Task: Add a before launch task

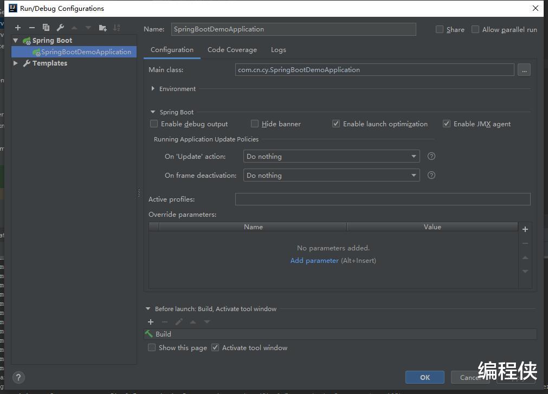Action: (151, 322)
